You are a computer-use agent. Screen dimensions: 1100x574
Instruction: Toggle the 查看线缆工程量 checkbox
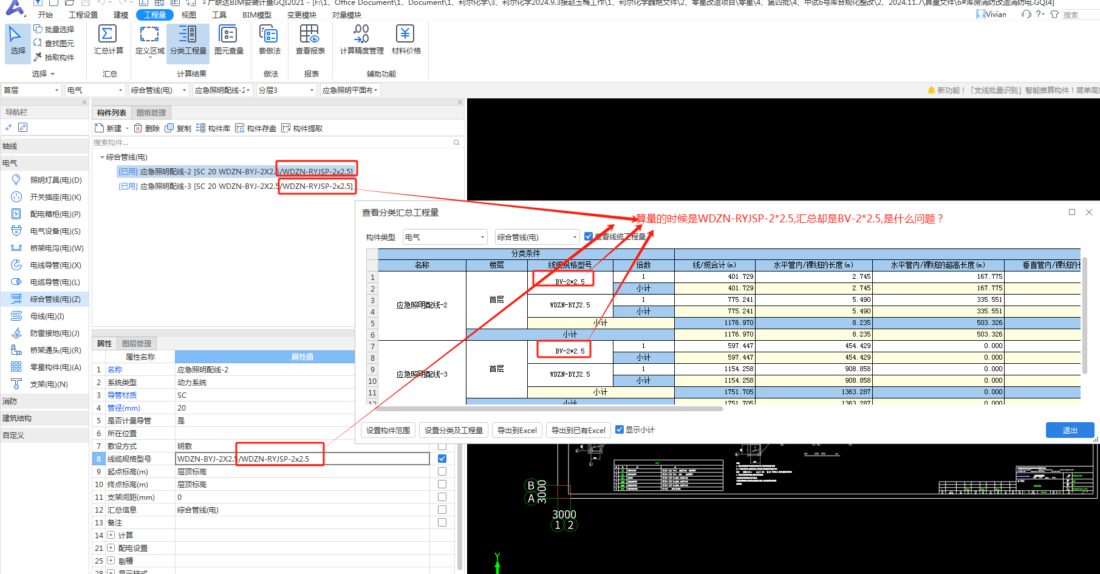coord(588,236)
